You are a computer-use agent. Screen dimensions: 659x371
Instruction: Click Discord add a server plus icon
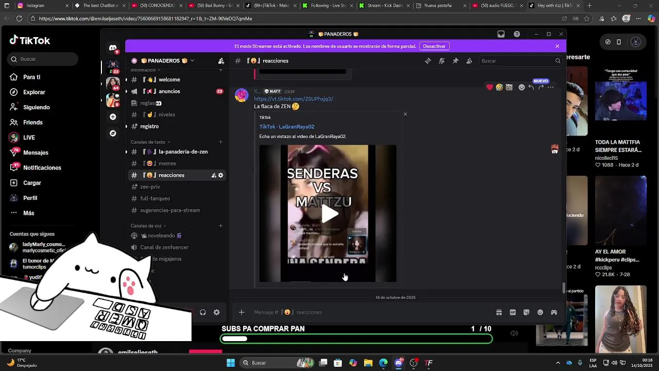(113, 117)
